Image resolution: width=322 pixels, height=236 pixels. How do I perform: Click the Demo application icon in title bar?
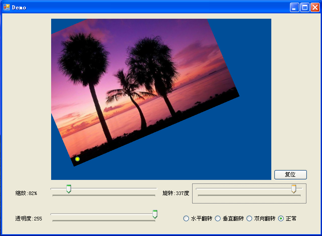6,7
